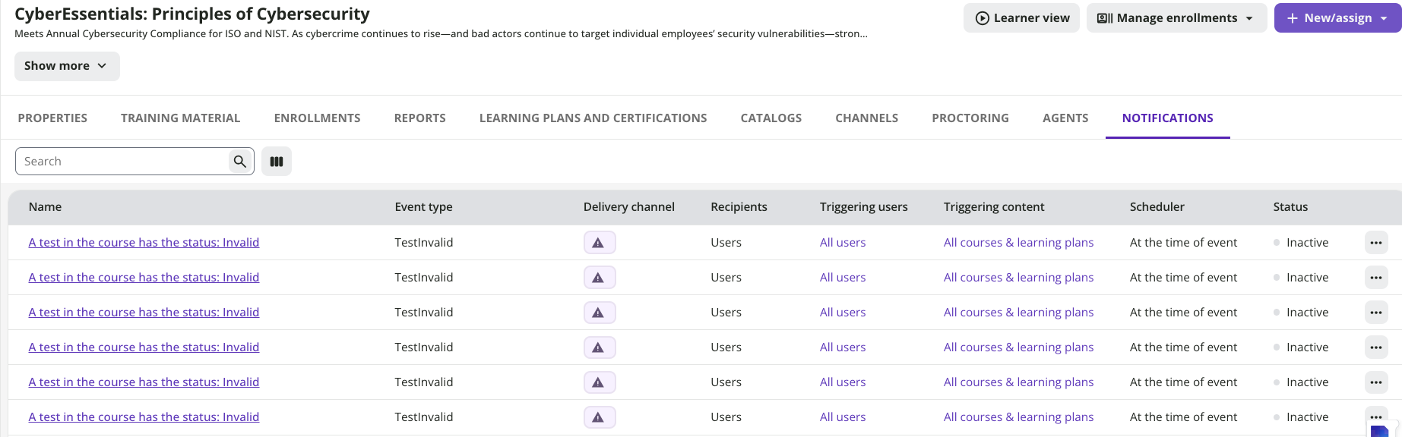1402x437 pixels.
Task: Click the warning delivery channel icon in the third row
Action: pyautogui.click(x=600, y=313)
